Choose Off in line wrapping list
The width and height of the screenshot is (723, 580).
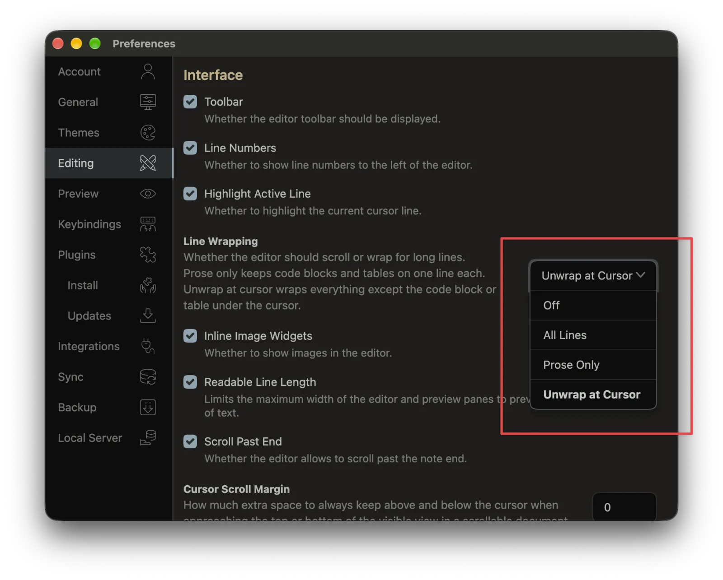[x=593, y=306]
